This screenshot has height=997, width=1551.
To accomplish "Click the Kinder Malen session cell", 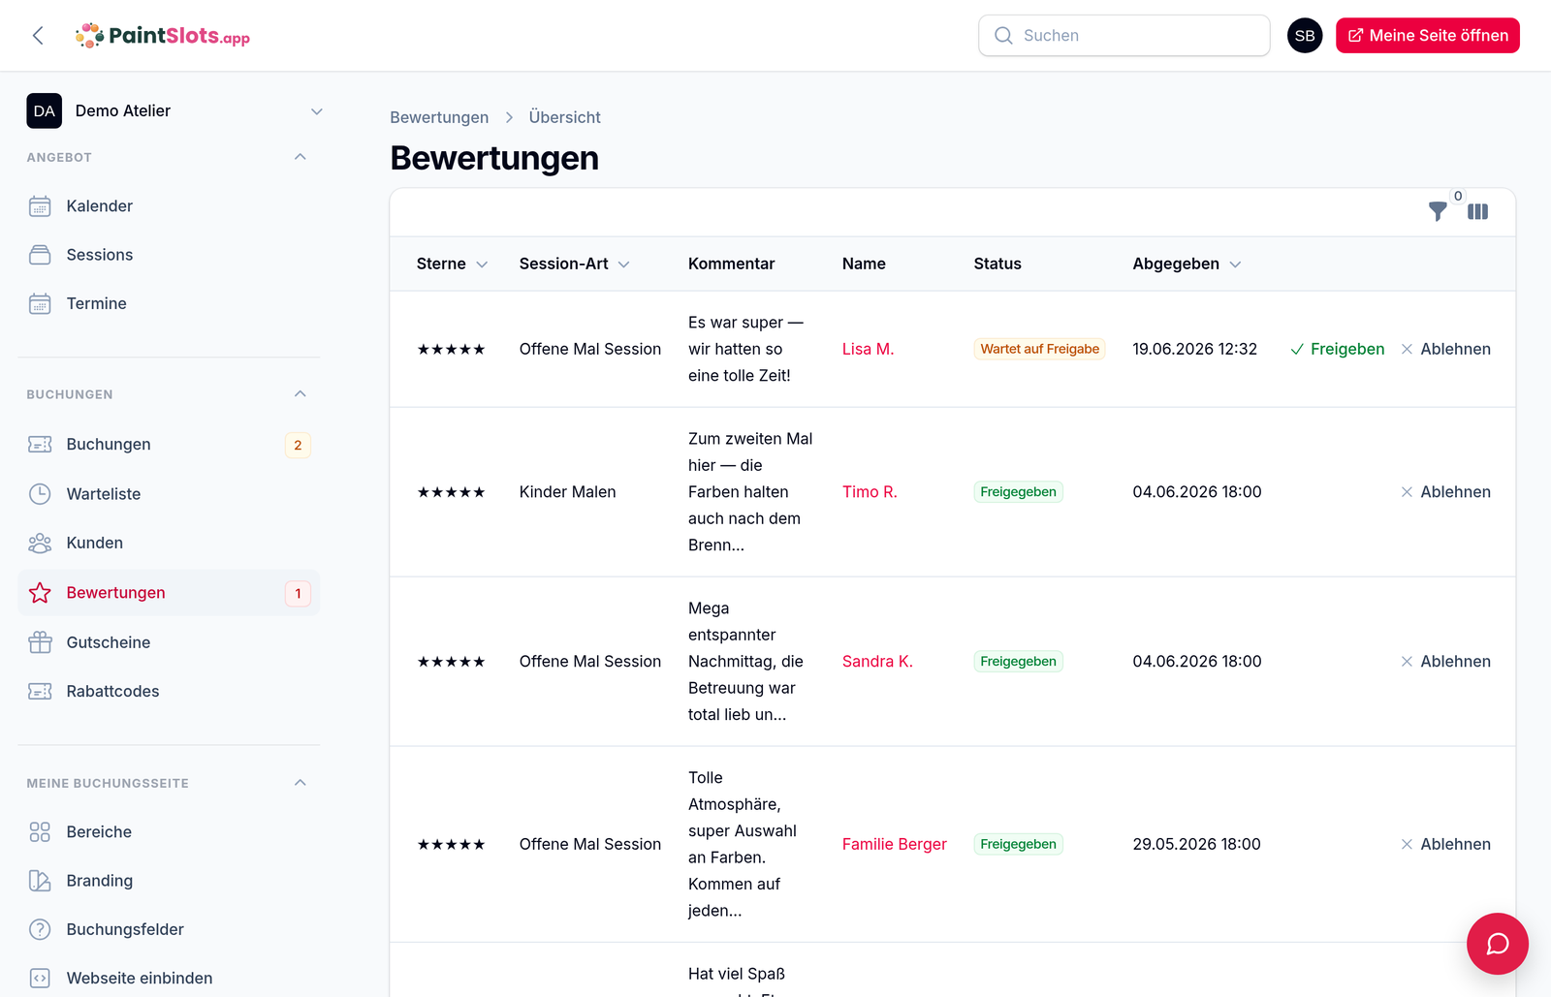I will click(x=568, y=492).
